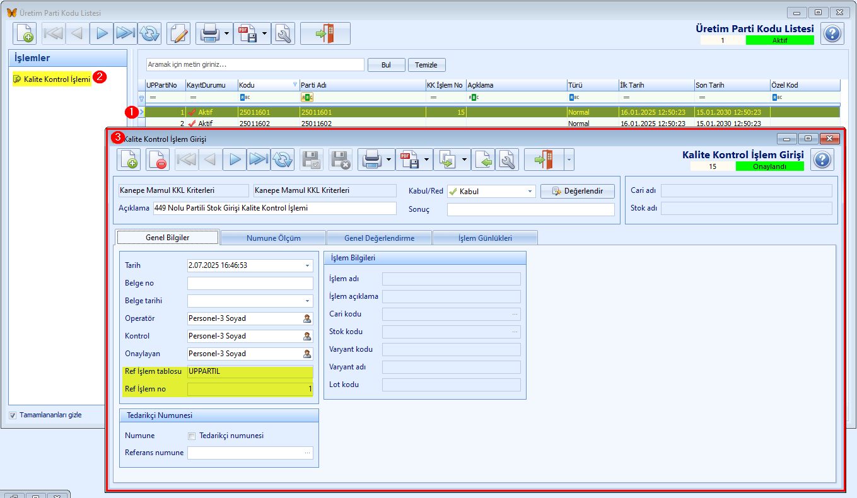Image resolution: width=857 pixels, height=498 pixels.
Task: Sort by Parti Adı column header
Action: (x=362, y=85)
